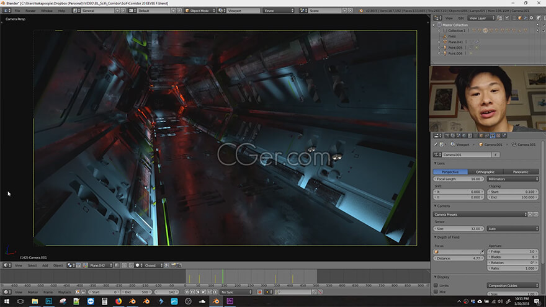
Task: Adjust the F-stop aperture value
Action: click(x=512, y=251)
